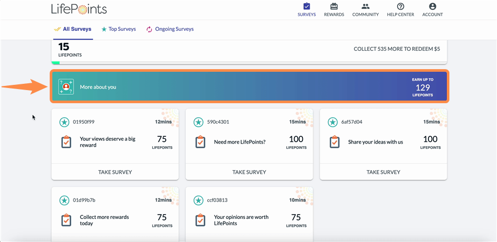Take survey 01950f99
This screenshot has width=497, height=242.
pyautogui.click(x=115, y=172)
